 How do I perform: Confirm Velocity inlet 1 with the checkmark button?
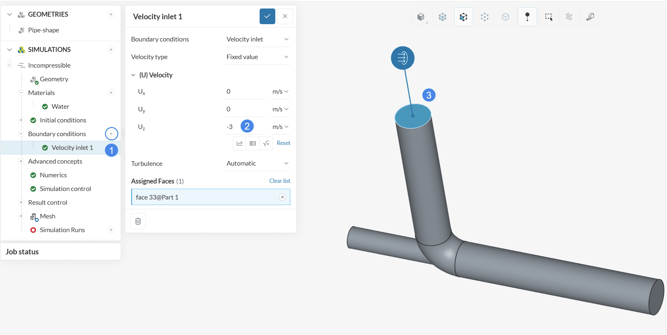coord(267,16)
